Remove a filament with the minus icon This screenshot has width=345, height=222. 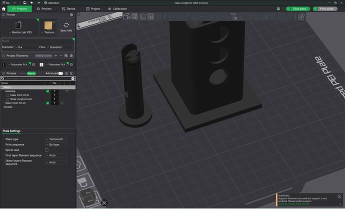pyautogui.click(x=61, y=55)
